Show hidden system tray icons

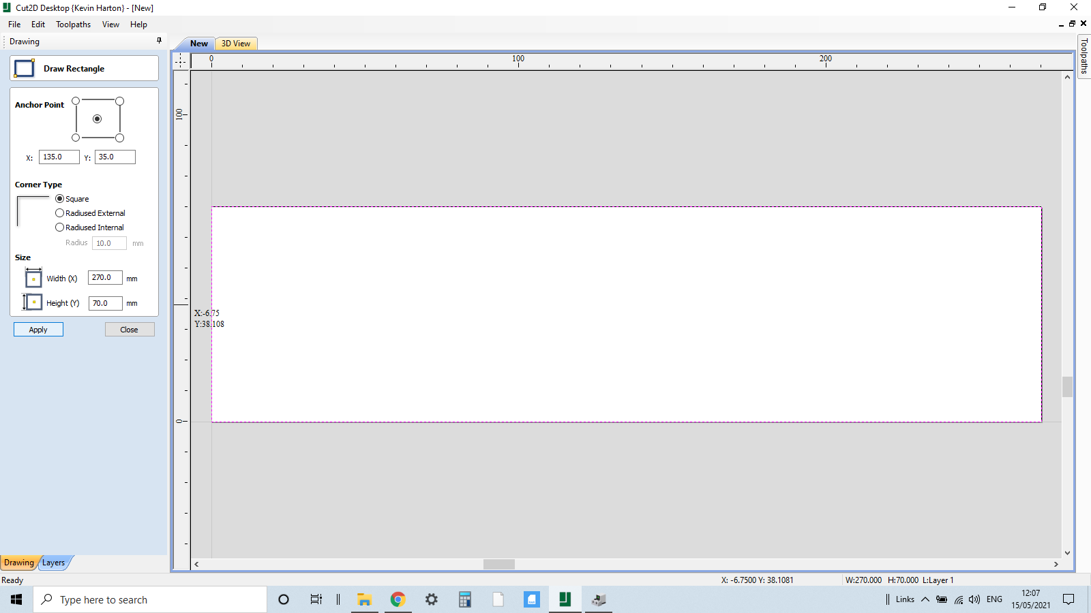coord(925,599)
